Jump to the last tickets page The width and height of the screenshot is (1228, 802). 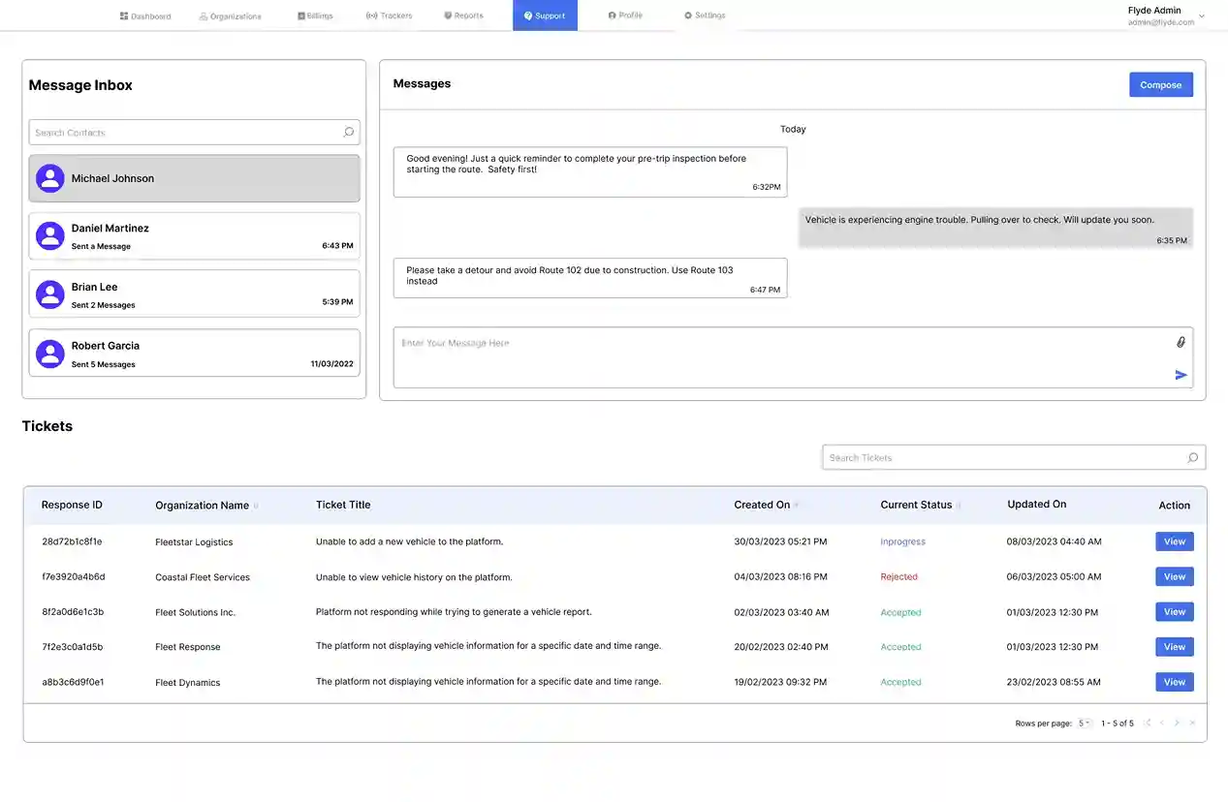pos(1192,724)
